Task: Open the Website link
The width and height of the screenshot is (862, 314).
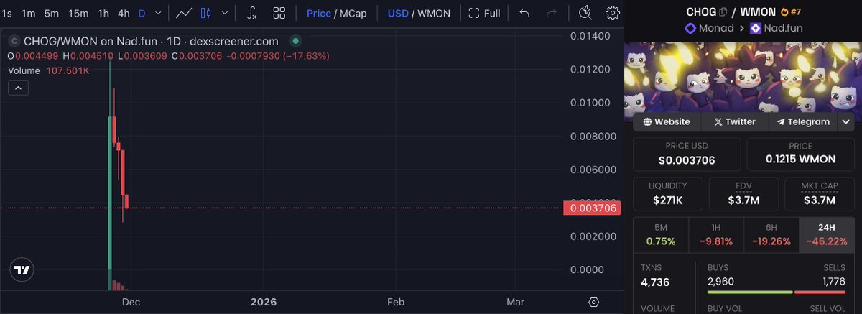Action: coord(667,122)
